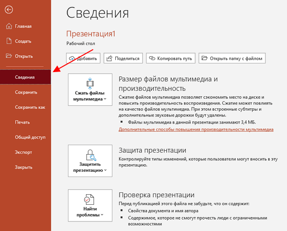Click the Защита презентации heading

tap(152, 150)
